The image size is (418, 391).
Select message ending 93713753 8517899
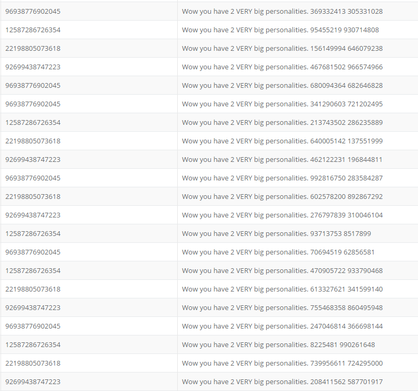click(x=276, y=234)
